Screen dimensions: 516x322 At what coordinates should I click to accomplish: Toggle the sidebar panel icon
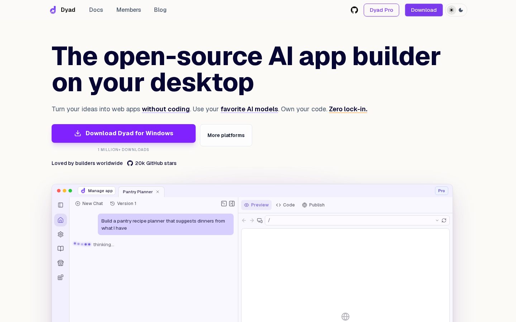pos(61,205)
